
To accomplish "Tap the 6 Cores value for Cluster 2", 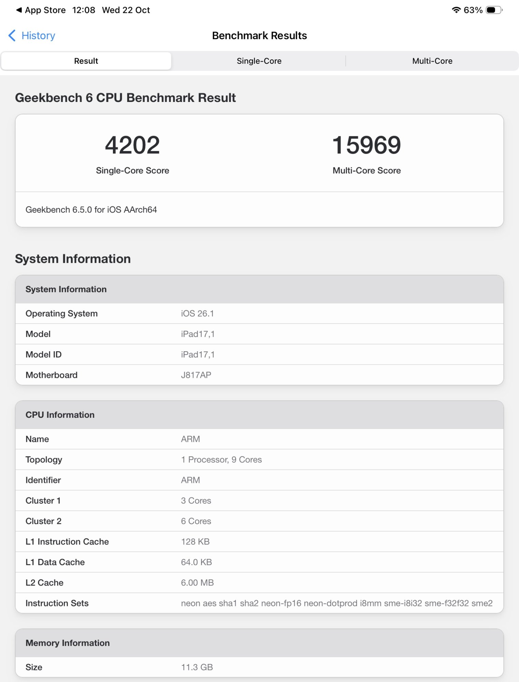I will pos(196,521).
